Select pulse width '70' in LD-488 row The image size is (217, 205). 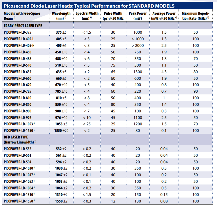[113, 59]
